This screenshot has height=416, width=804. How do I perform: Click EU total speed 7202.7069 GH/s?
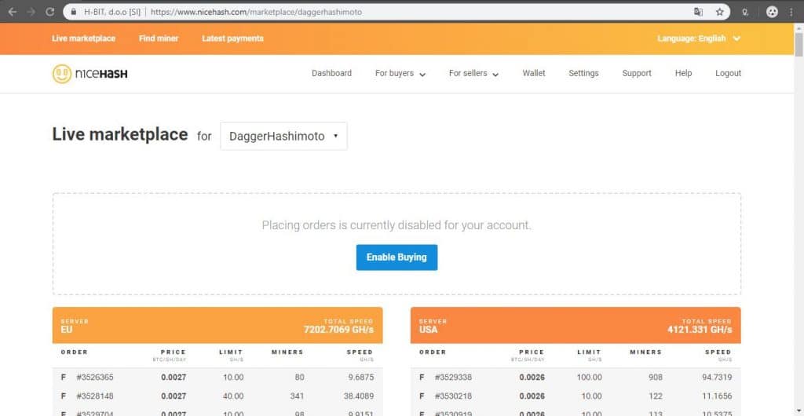point(338,330)
